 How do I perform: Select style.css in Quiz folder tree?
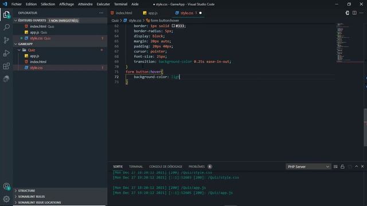(60, 68)
